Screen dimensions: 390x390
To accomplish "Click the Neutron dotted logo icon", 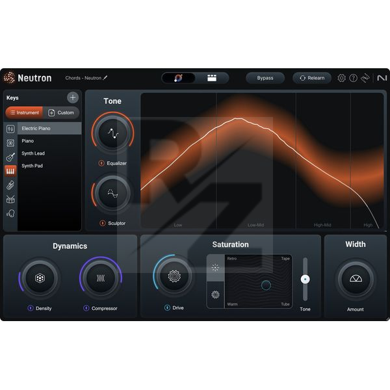I will coord(10,77).
